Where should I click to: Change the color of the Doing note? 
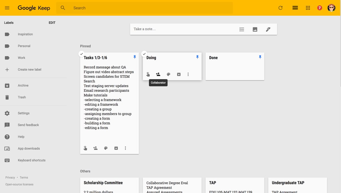point(169,74)
